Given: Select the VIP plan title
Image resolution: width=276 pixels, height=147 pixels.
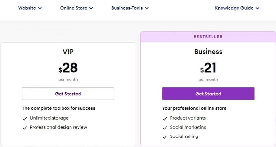Looking at the screenshot, I should pos(68,52).
